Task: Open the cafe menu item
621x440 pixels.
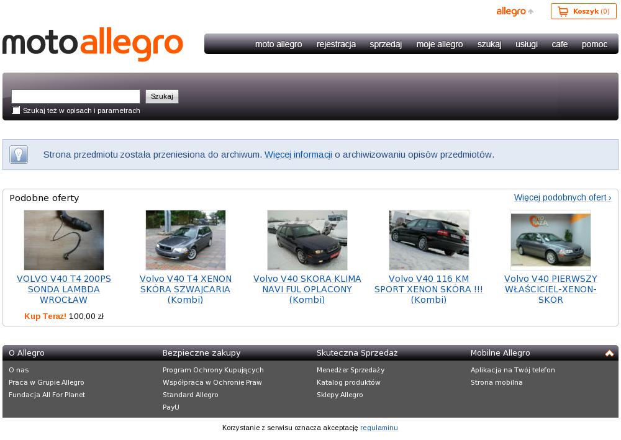Action: coord(560,44)
